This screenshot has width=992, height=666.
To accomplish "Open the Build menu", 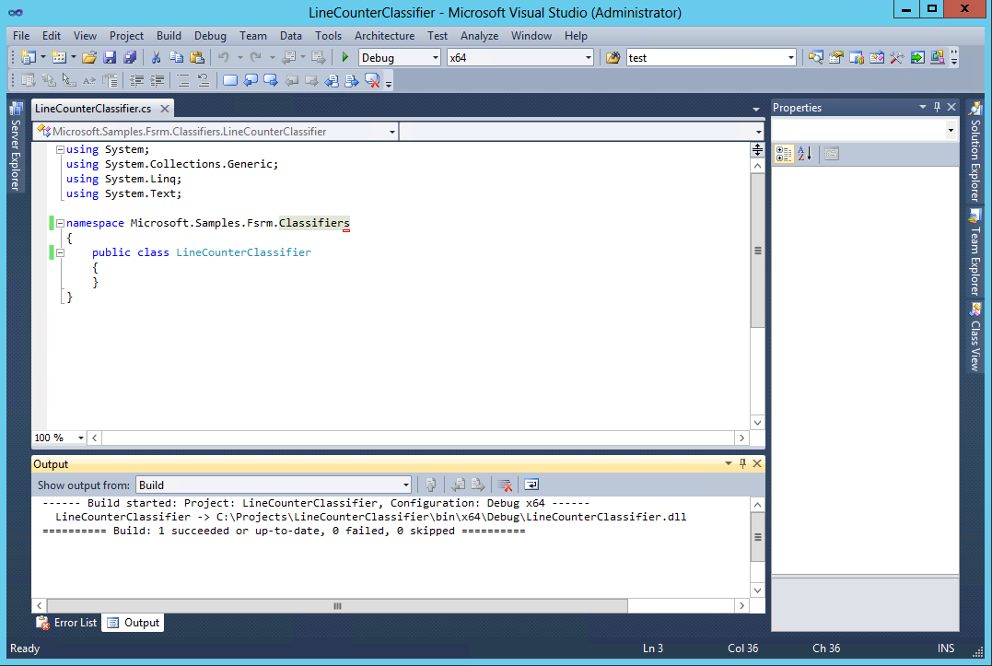I will [x=169, y=35].
